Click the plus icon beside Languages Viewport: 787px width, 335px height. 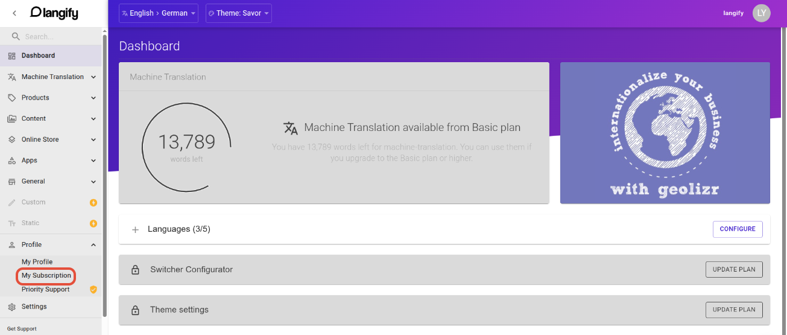(x=136, y=229)
